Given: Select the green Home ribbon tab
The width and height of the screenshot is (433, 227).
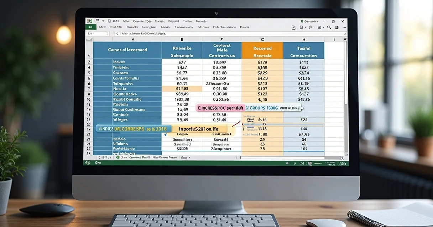Looking at the screenshot, I should tap(90, 27).
